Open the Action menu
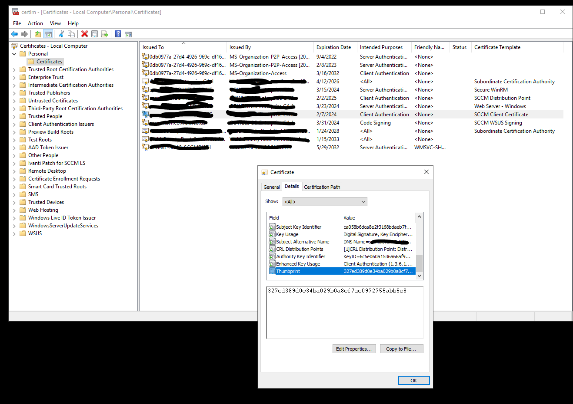This screenshot has width=573, height=404. [x=35, y=23]
